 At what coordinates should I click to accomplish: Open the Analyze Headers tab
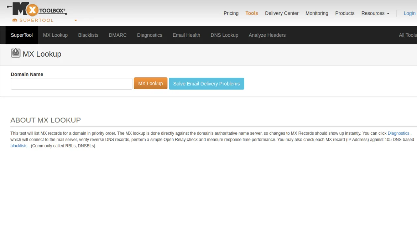click(267, 35)
